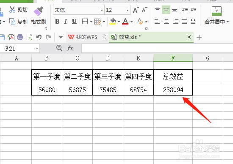Click the Redo arrow
This screenshot has width=233, height=164.
[x=48, y=37]
